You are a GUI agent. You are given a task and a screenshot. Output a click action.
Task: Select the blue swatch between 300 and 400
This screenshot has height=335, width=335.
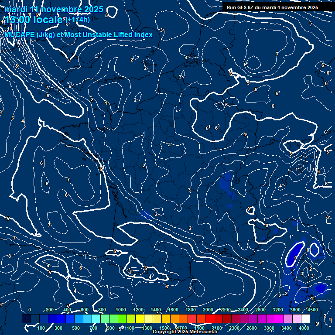click(x=62, y=318)
